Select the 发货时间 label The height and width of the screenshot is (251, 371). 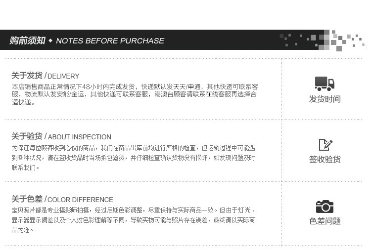point(325,99)
